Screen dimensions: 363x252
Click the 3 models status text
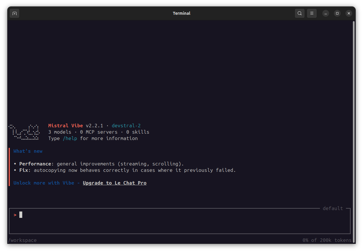[60, 132]
